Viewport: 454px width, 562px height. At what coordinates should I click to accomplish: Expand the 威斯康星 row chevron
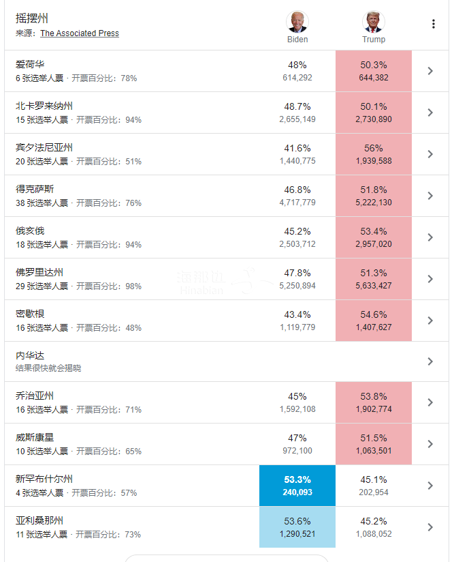coord(430,444)
